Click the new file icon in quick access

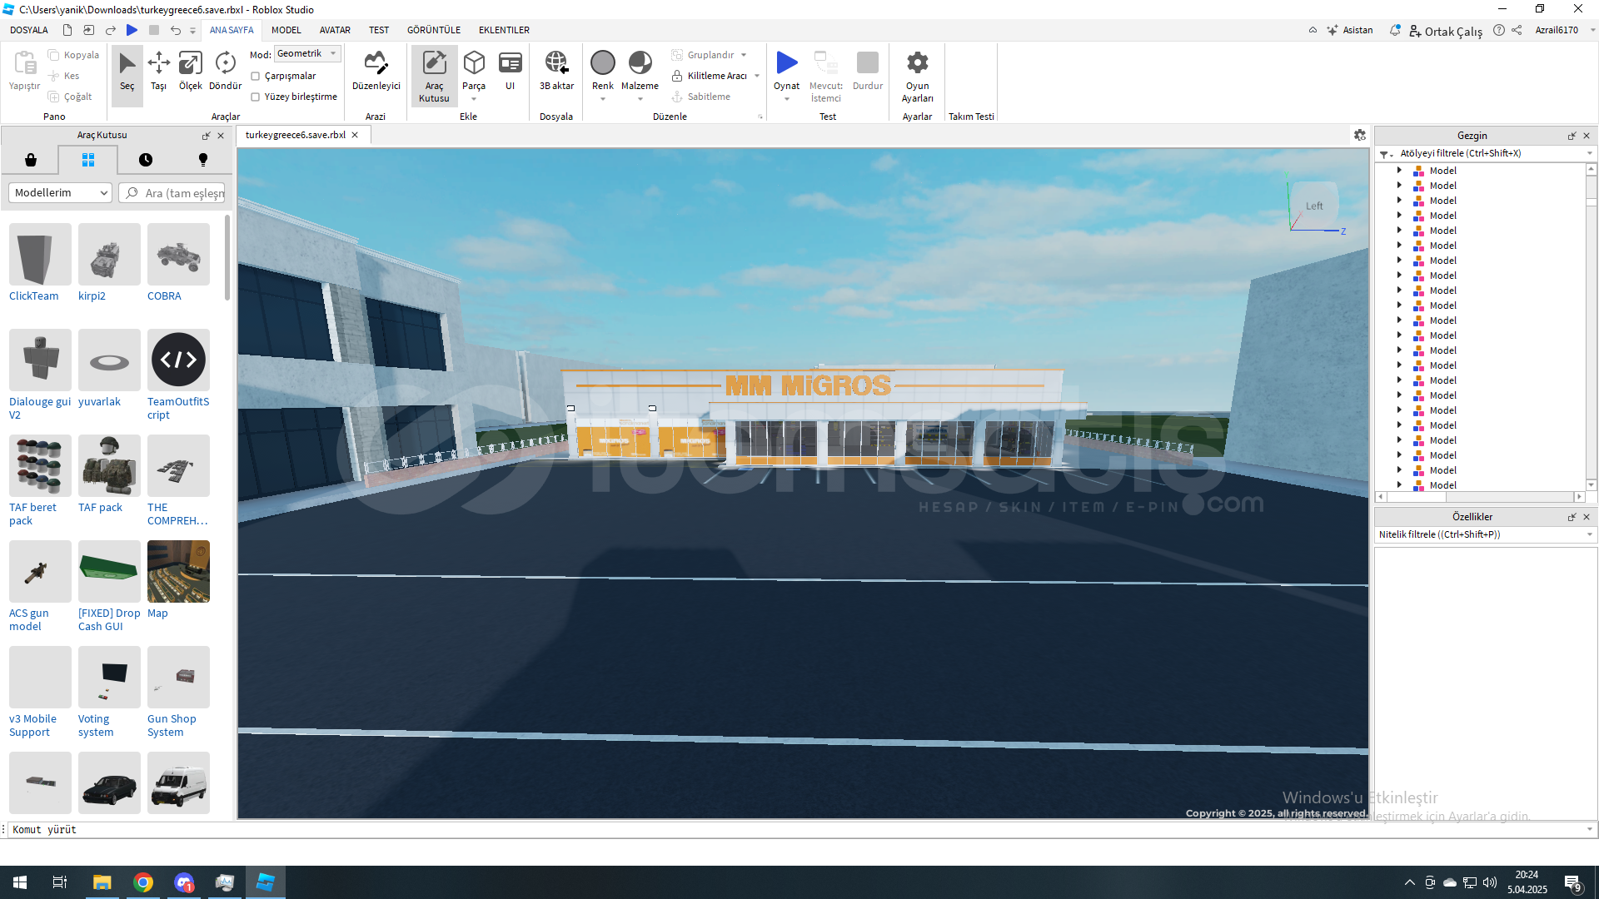(67, 30)
